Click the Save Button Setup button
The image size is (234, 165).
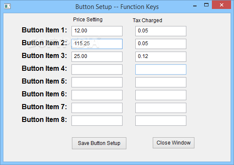coord(99,143)
